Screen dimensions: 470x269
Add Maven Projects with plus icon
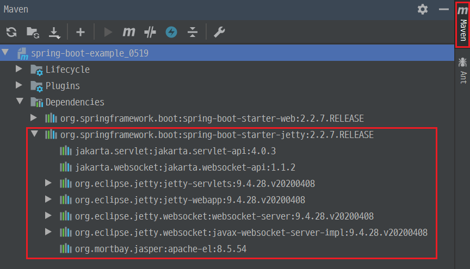pyautogui.click(x=81, y=32)
